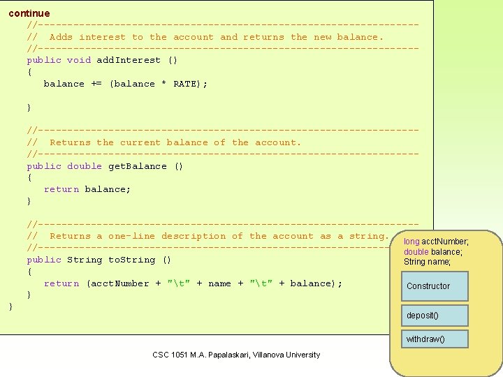Click the 'String name;' field text

[427, 262]
